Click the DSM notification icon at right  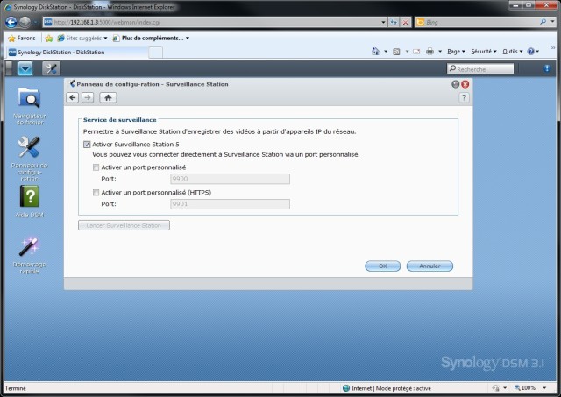[547, 68]
